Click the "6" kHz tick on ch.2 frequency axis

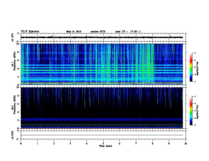click(18, 104)
